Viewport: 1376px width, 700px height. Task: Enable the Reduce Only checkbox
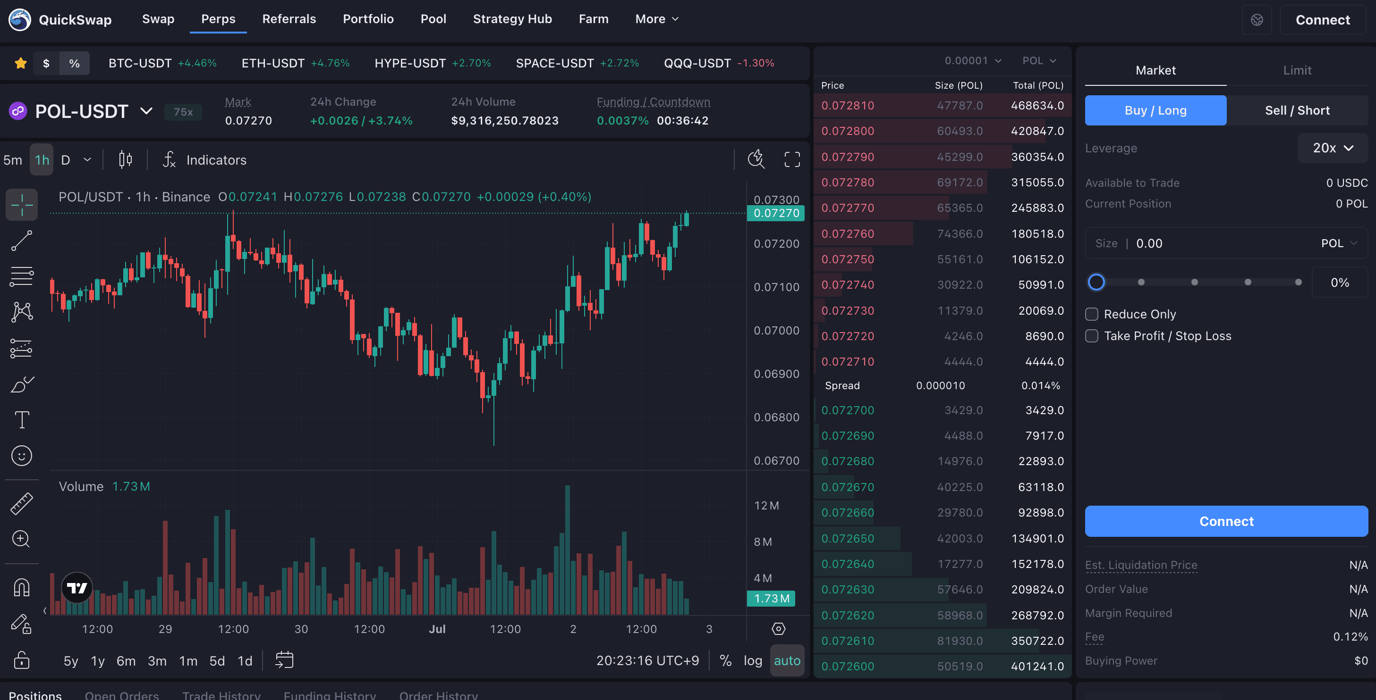pos(1092,314)
